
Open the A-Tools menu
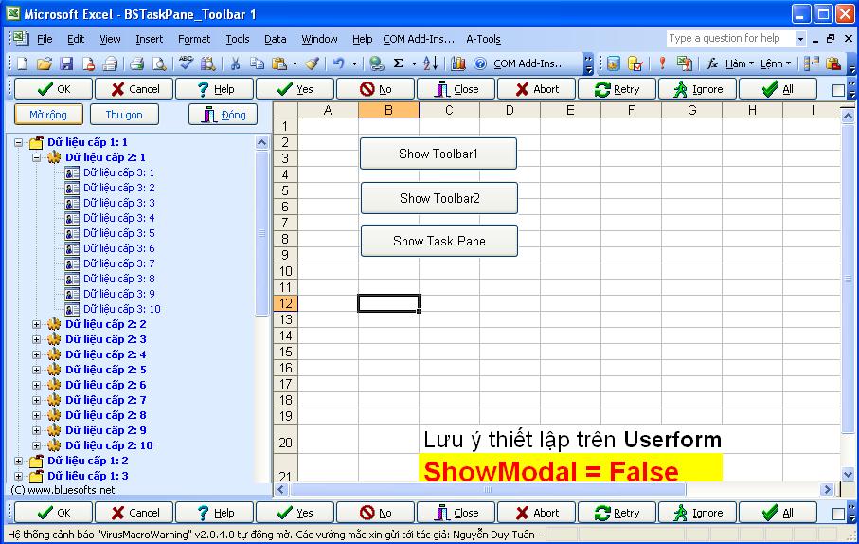[483, 39]
